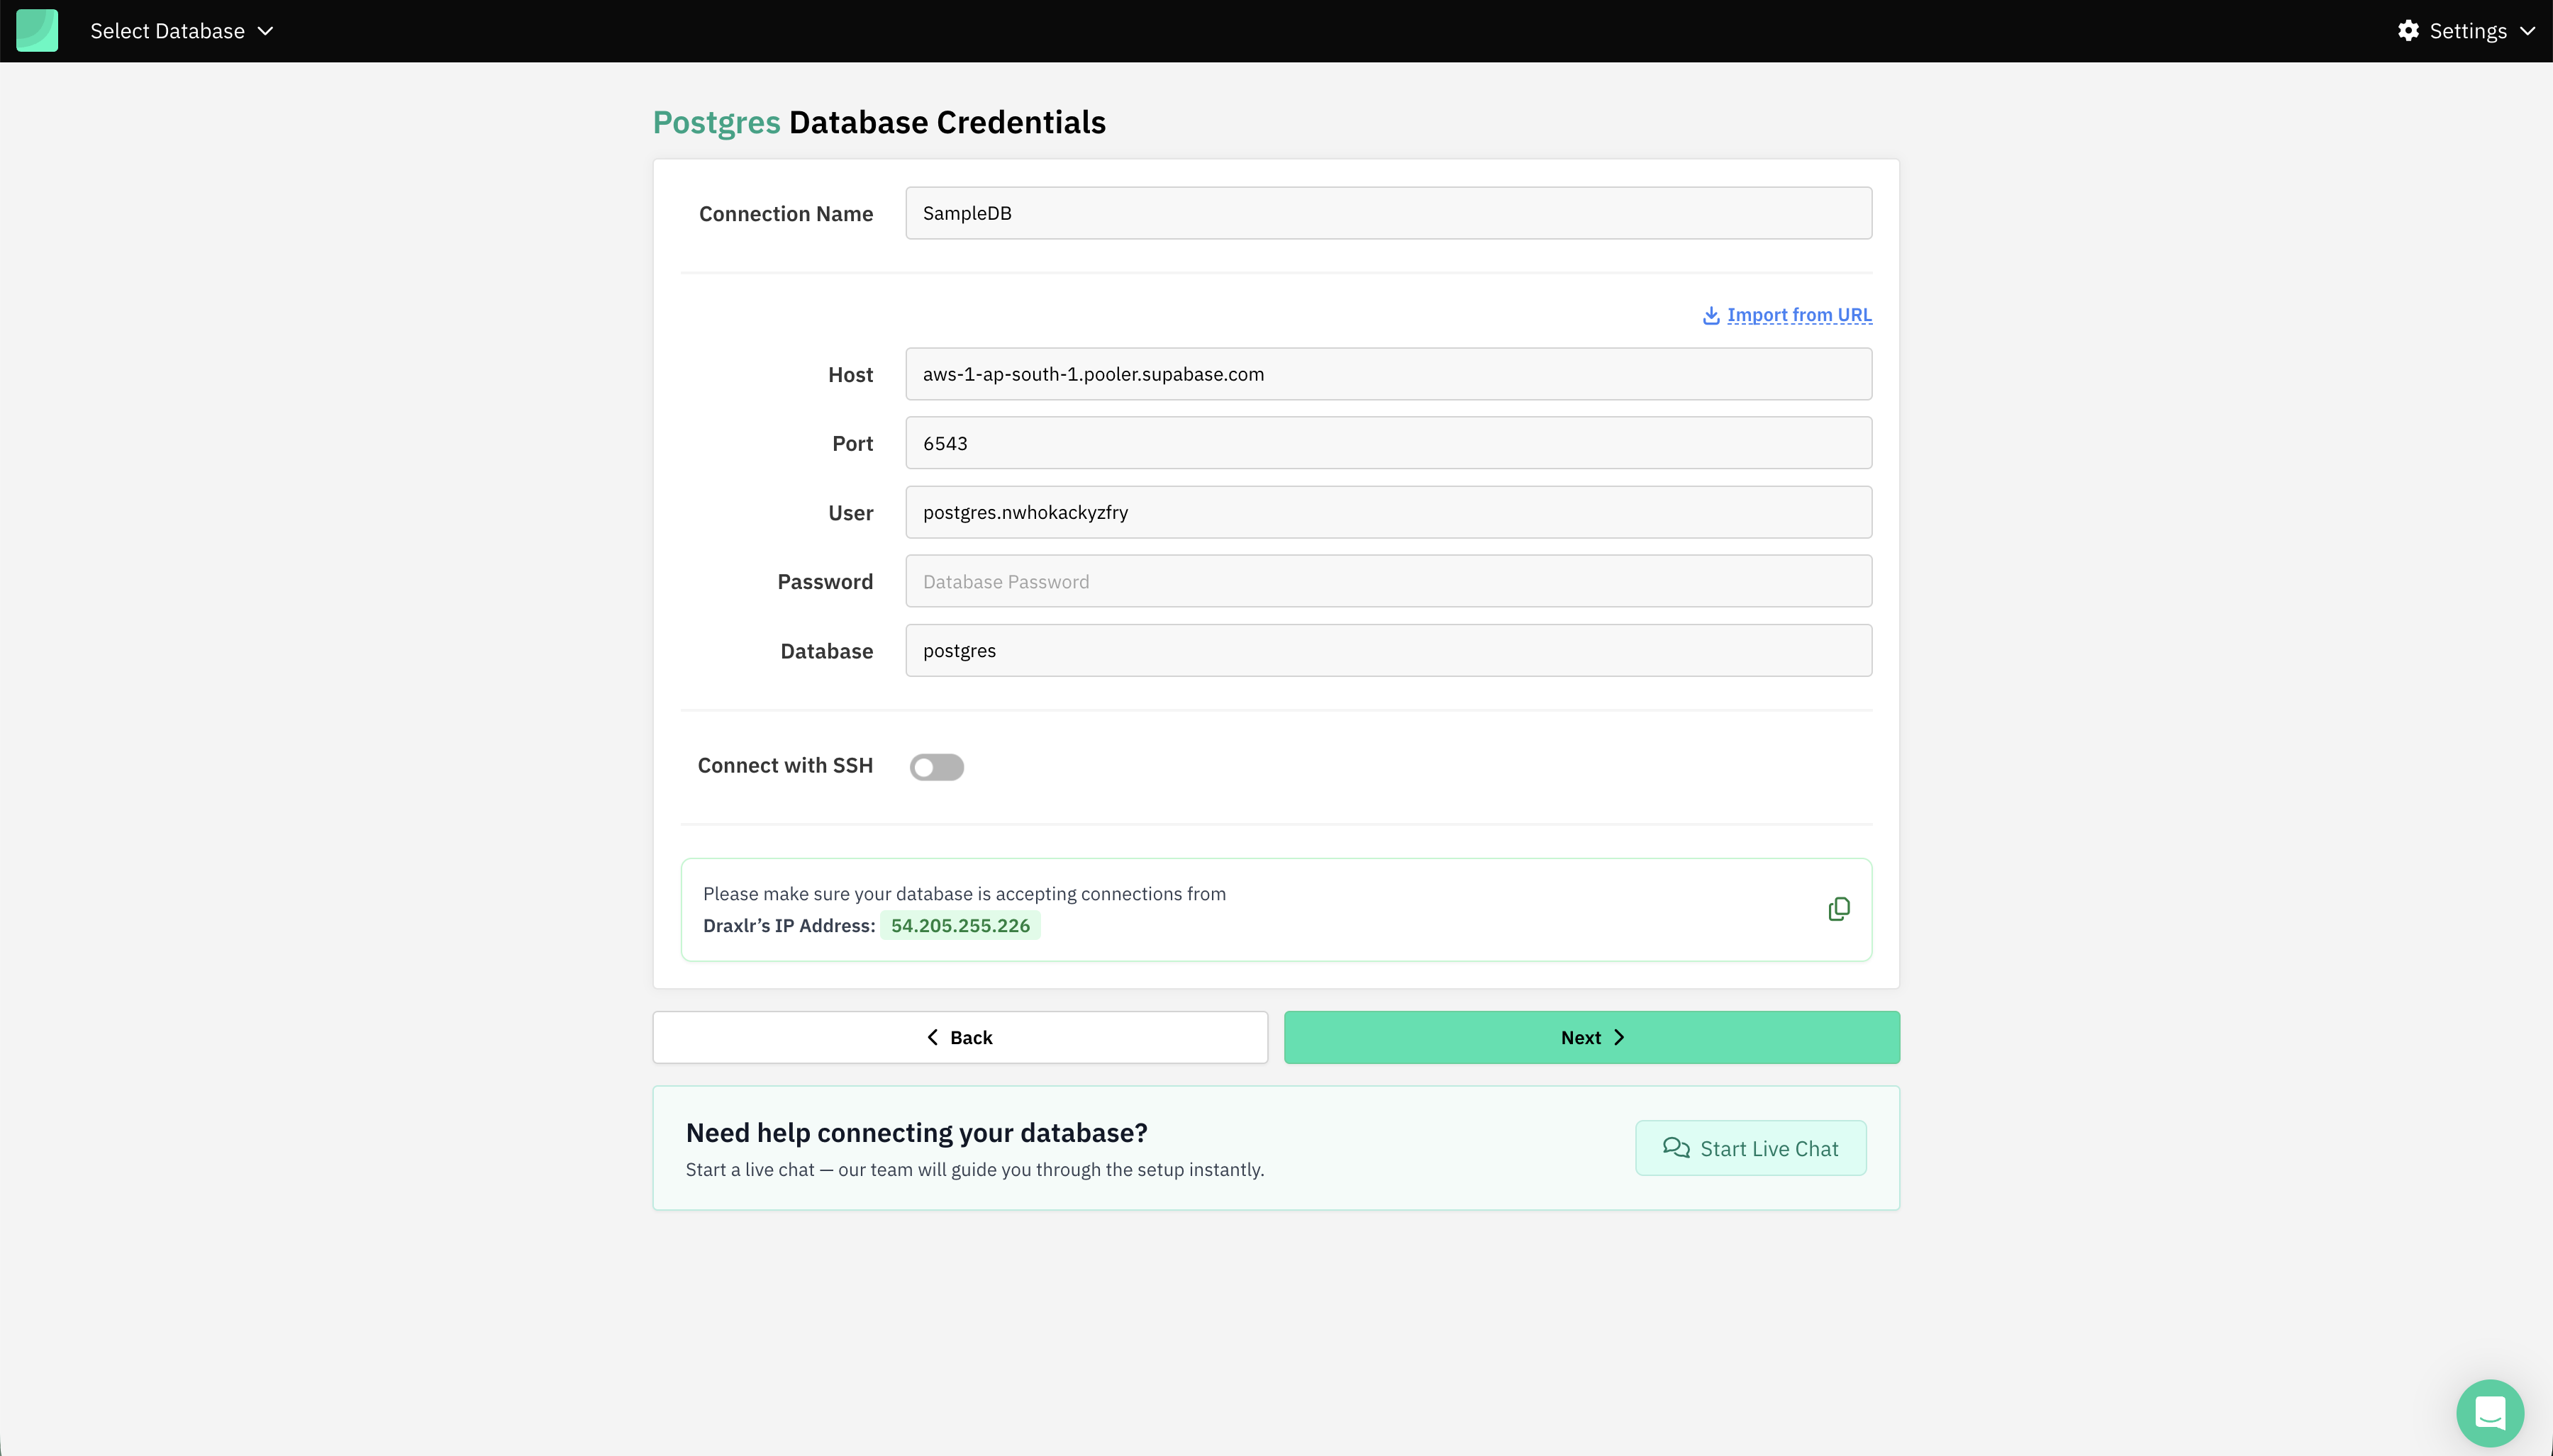Click the live chat speech bubbles icon

(1676, 1148)
